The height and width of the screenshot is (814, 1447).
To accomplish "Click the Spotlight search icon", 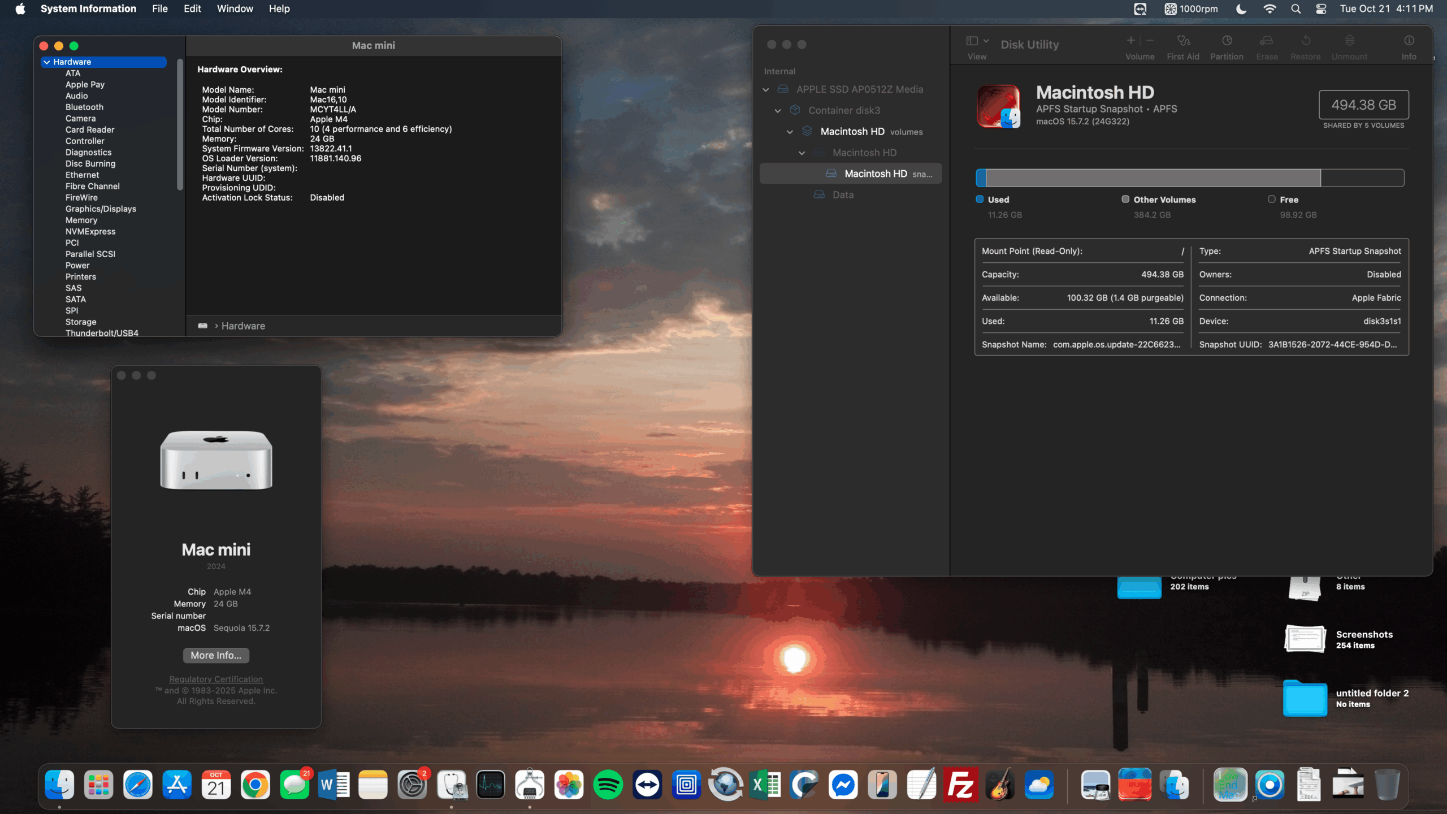I will tap(1296, 9).
